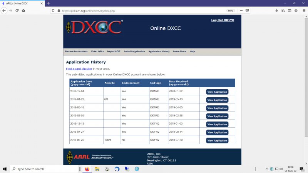Open Submit Application menu item
Viewport: 308px width, 173px height.
click(x=134, y=52)
